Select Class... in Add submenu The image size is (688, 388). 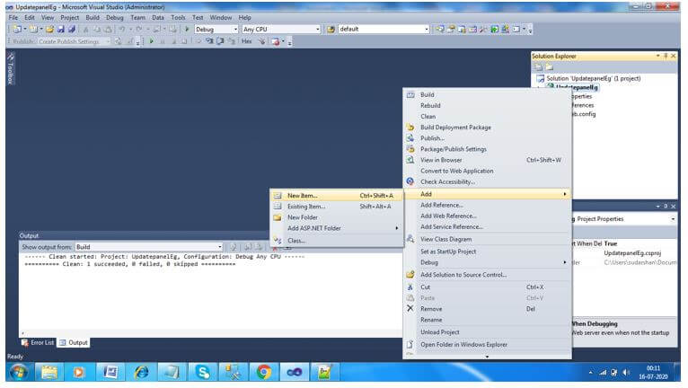pyautogui.click(x=337, y=241)
